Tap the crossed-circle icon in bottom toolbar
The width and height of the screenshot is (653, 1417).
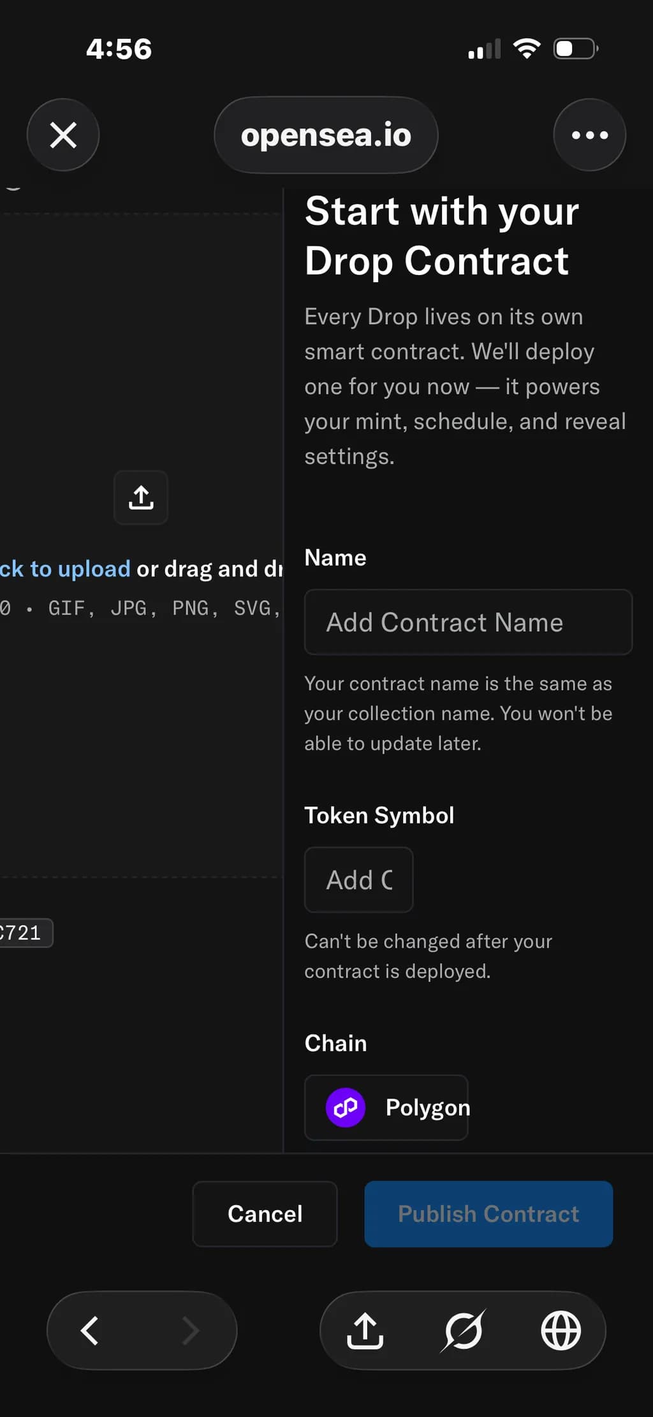pyautogui.click(x=463, y=1331)
